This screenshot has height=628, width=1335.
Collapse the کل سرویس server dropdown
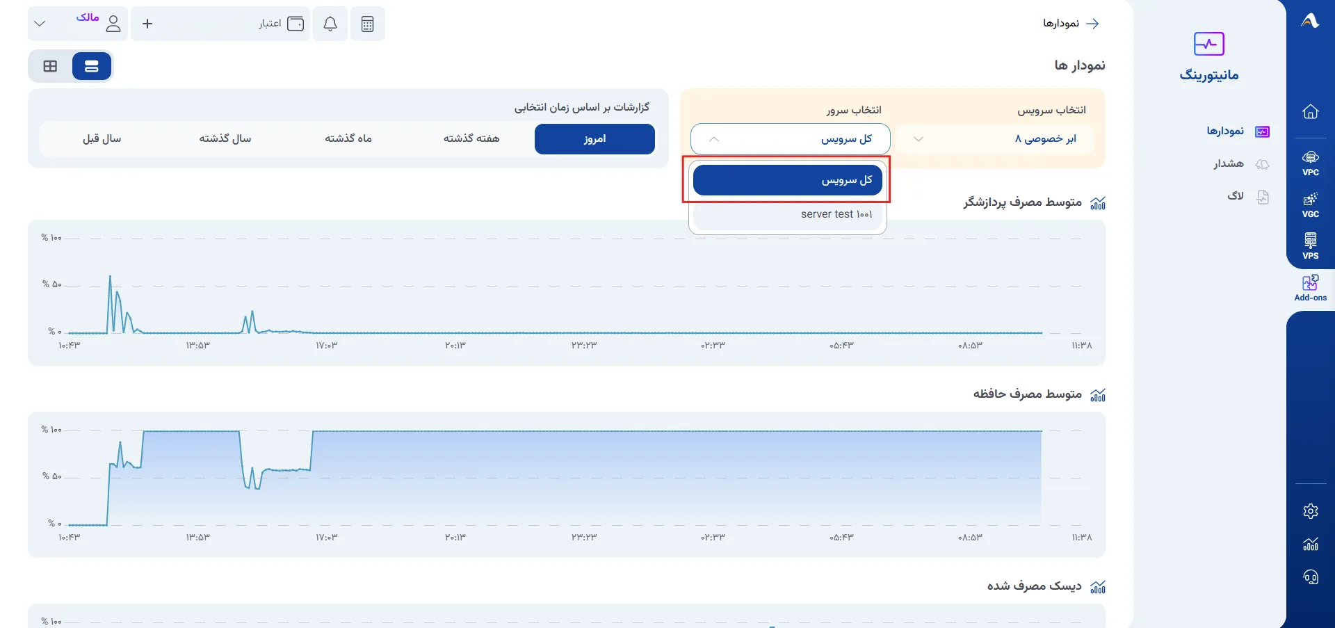(791, 139)
